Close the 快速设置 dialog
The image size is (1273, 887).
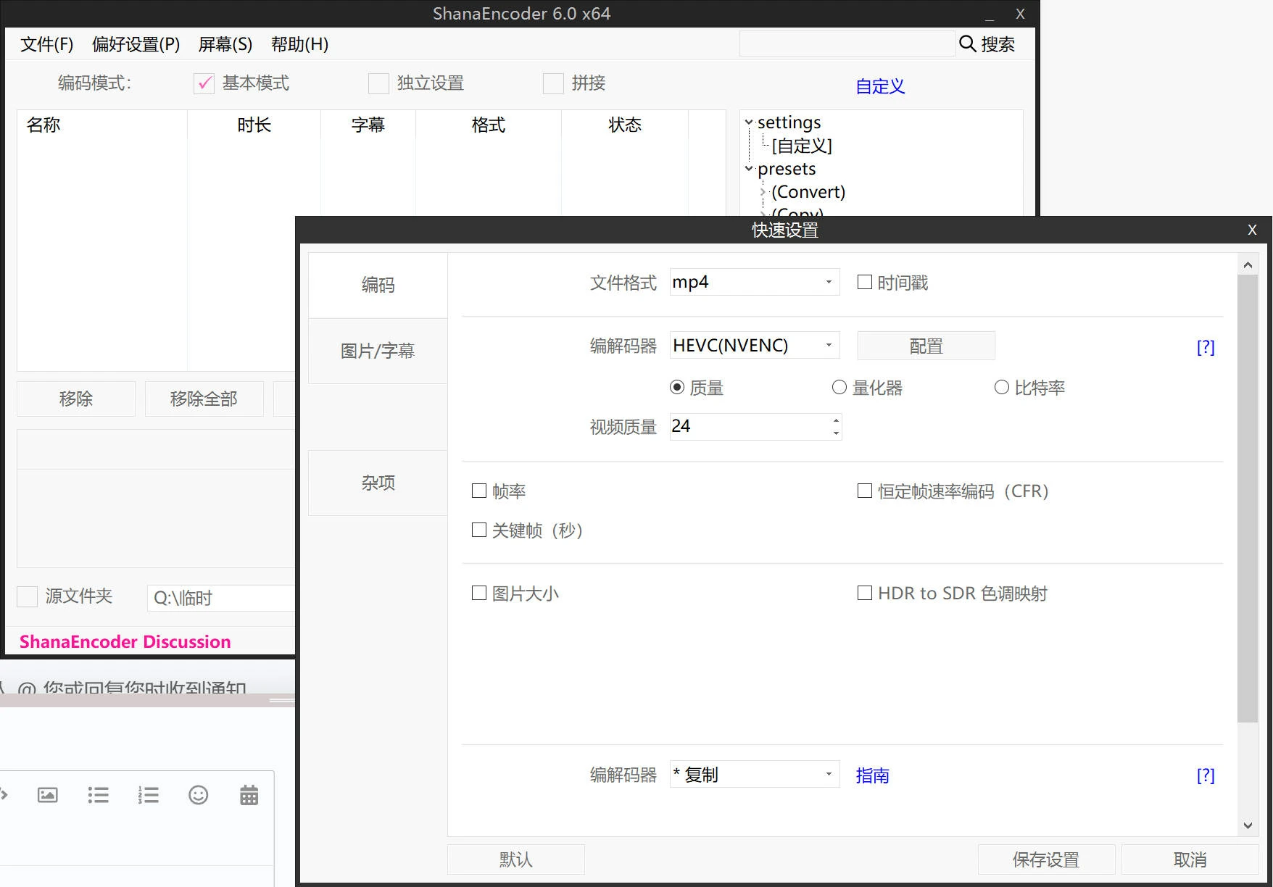(1252, 230)
